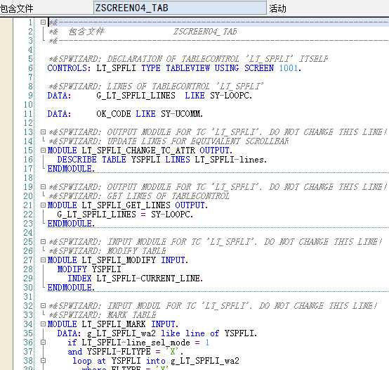Image resolution: width=389 pixels, height=370 pixels.
Task: Click 'SY-UCOMM.' on line 11
Action: 182,114
